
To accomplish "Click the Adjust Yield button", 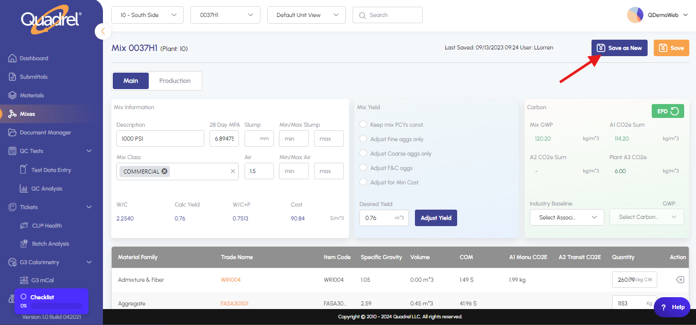I will click(436, 218).
